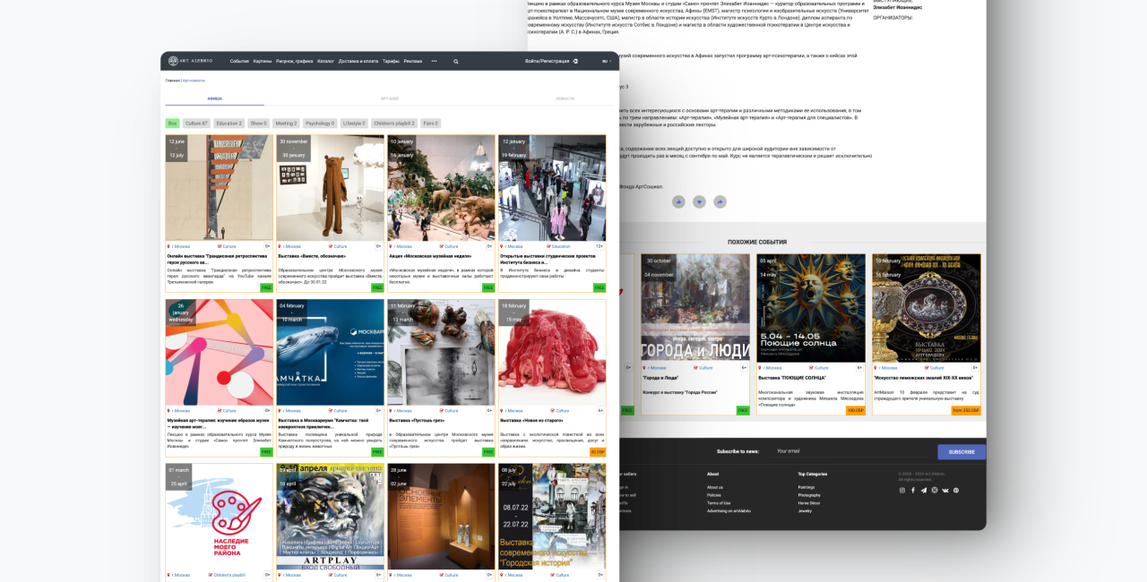Open the red sculpture «Новое из старого» thumbnail
The width and height of the screenshot is (1147, 582).
[552, 353]
